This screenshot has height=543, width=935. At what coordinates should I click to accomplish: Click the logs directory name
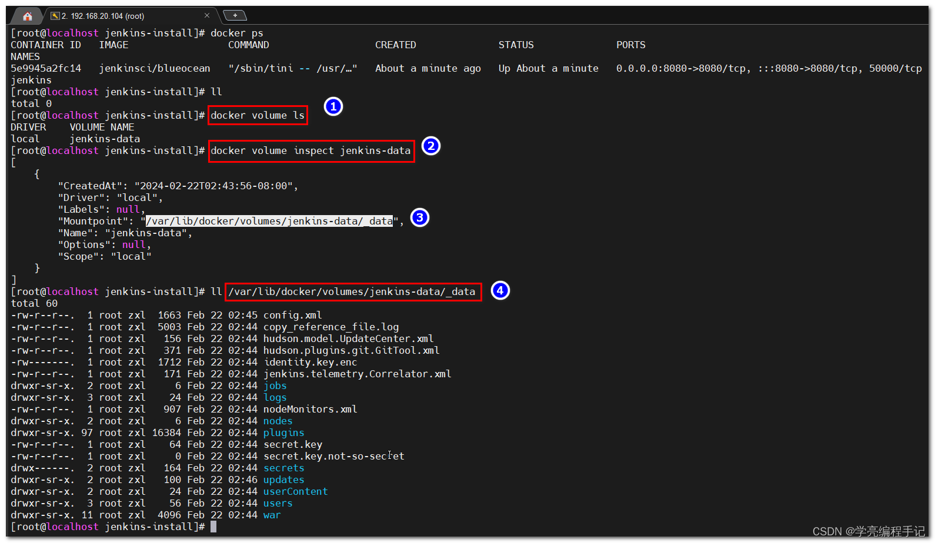tap(275, 397)
